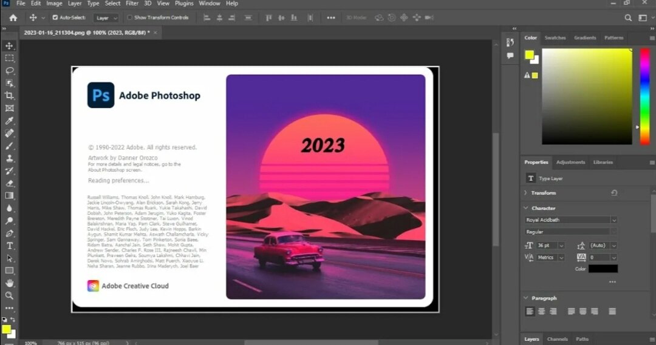This screenshot has width=656, height=345.
Task: Select the Spot Healing Brush tool
Action: pyautogui.click(x=9, y=133)
